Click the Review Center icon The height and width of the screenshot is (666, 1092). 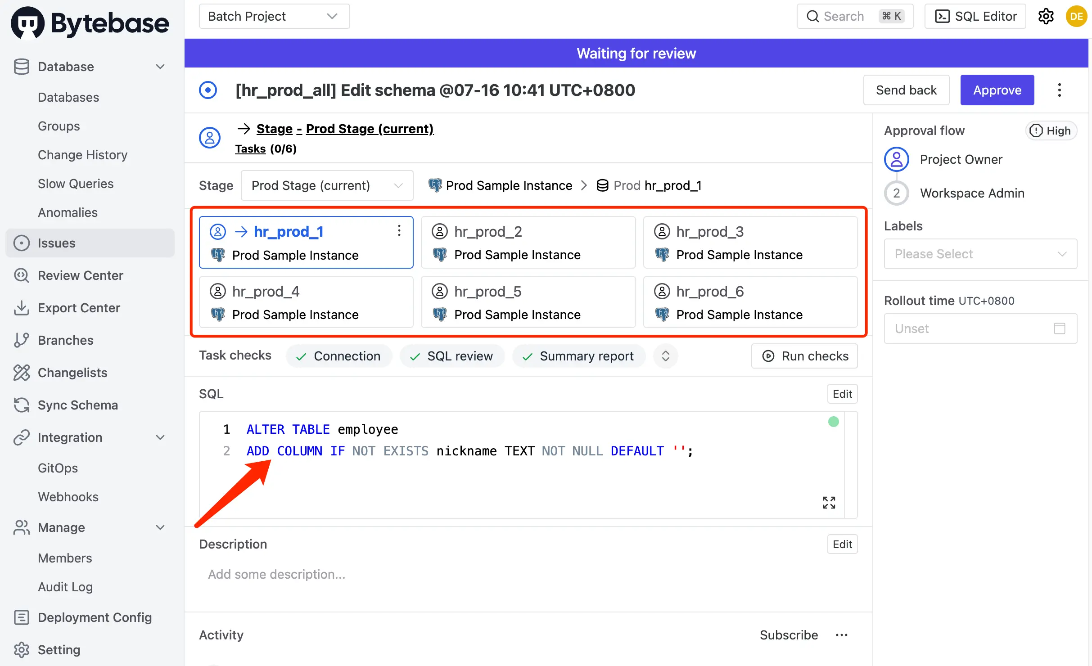point(21,275)
